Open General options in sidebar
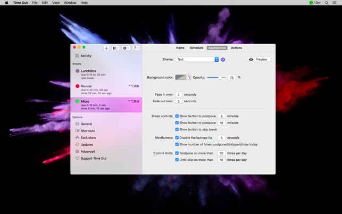 pyautogui.click(x=86, y=124)
